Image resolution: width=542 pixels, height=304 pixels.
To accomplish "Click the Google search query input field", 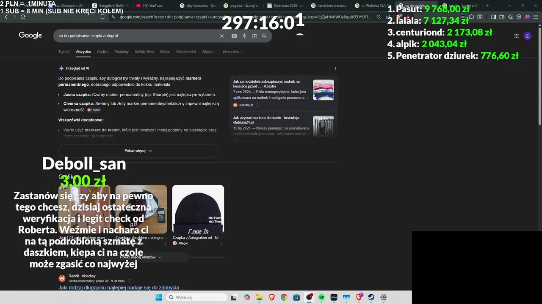I will pos(138,36).
